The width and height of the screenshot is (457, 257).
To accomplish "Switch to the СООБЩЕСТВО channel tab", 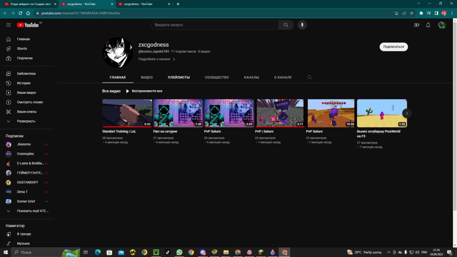I will [x=217, y=77].
